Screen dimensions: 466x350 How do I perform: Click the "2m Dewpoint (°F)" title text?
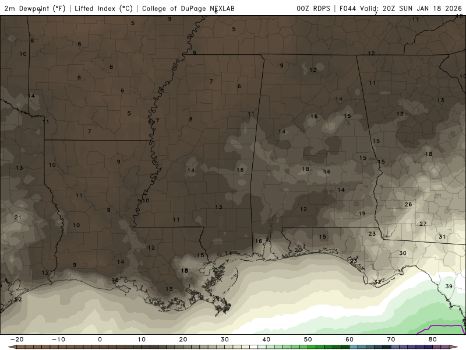[x=35, y=8]
